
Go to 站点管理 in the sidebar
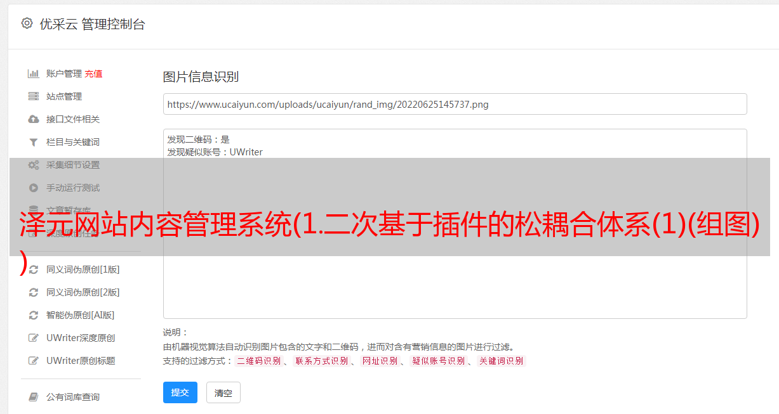click(x=64, y=96)
